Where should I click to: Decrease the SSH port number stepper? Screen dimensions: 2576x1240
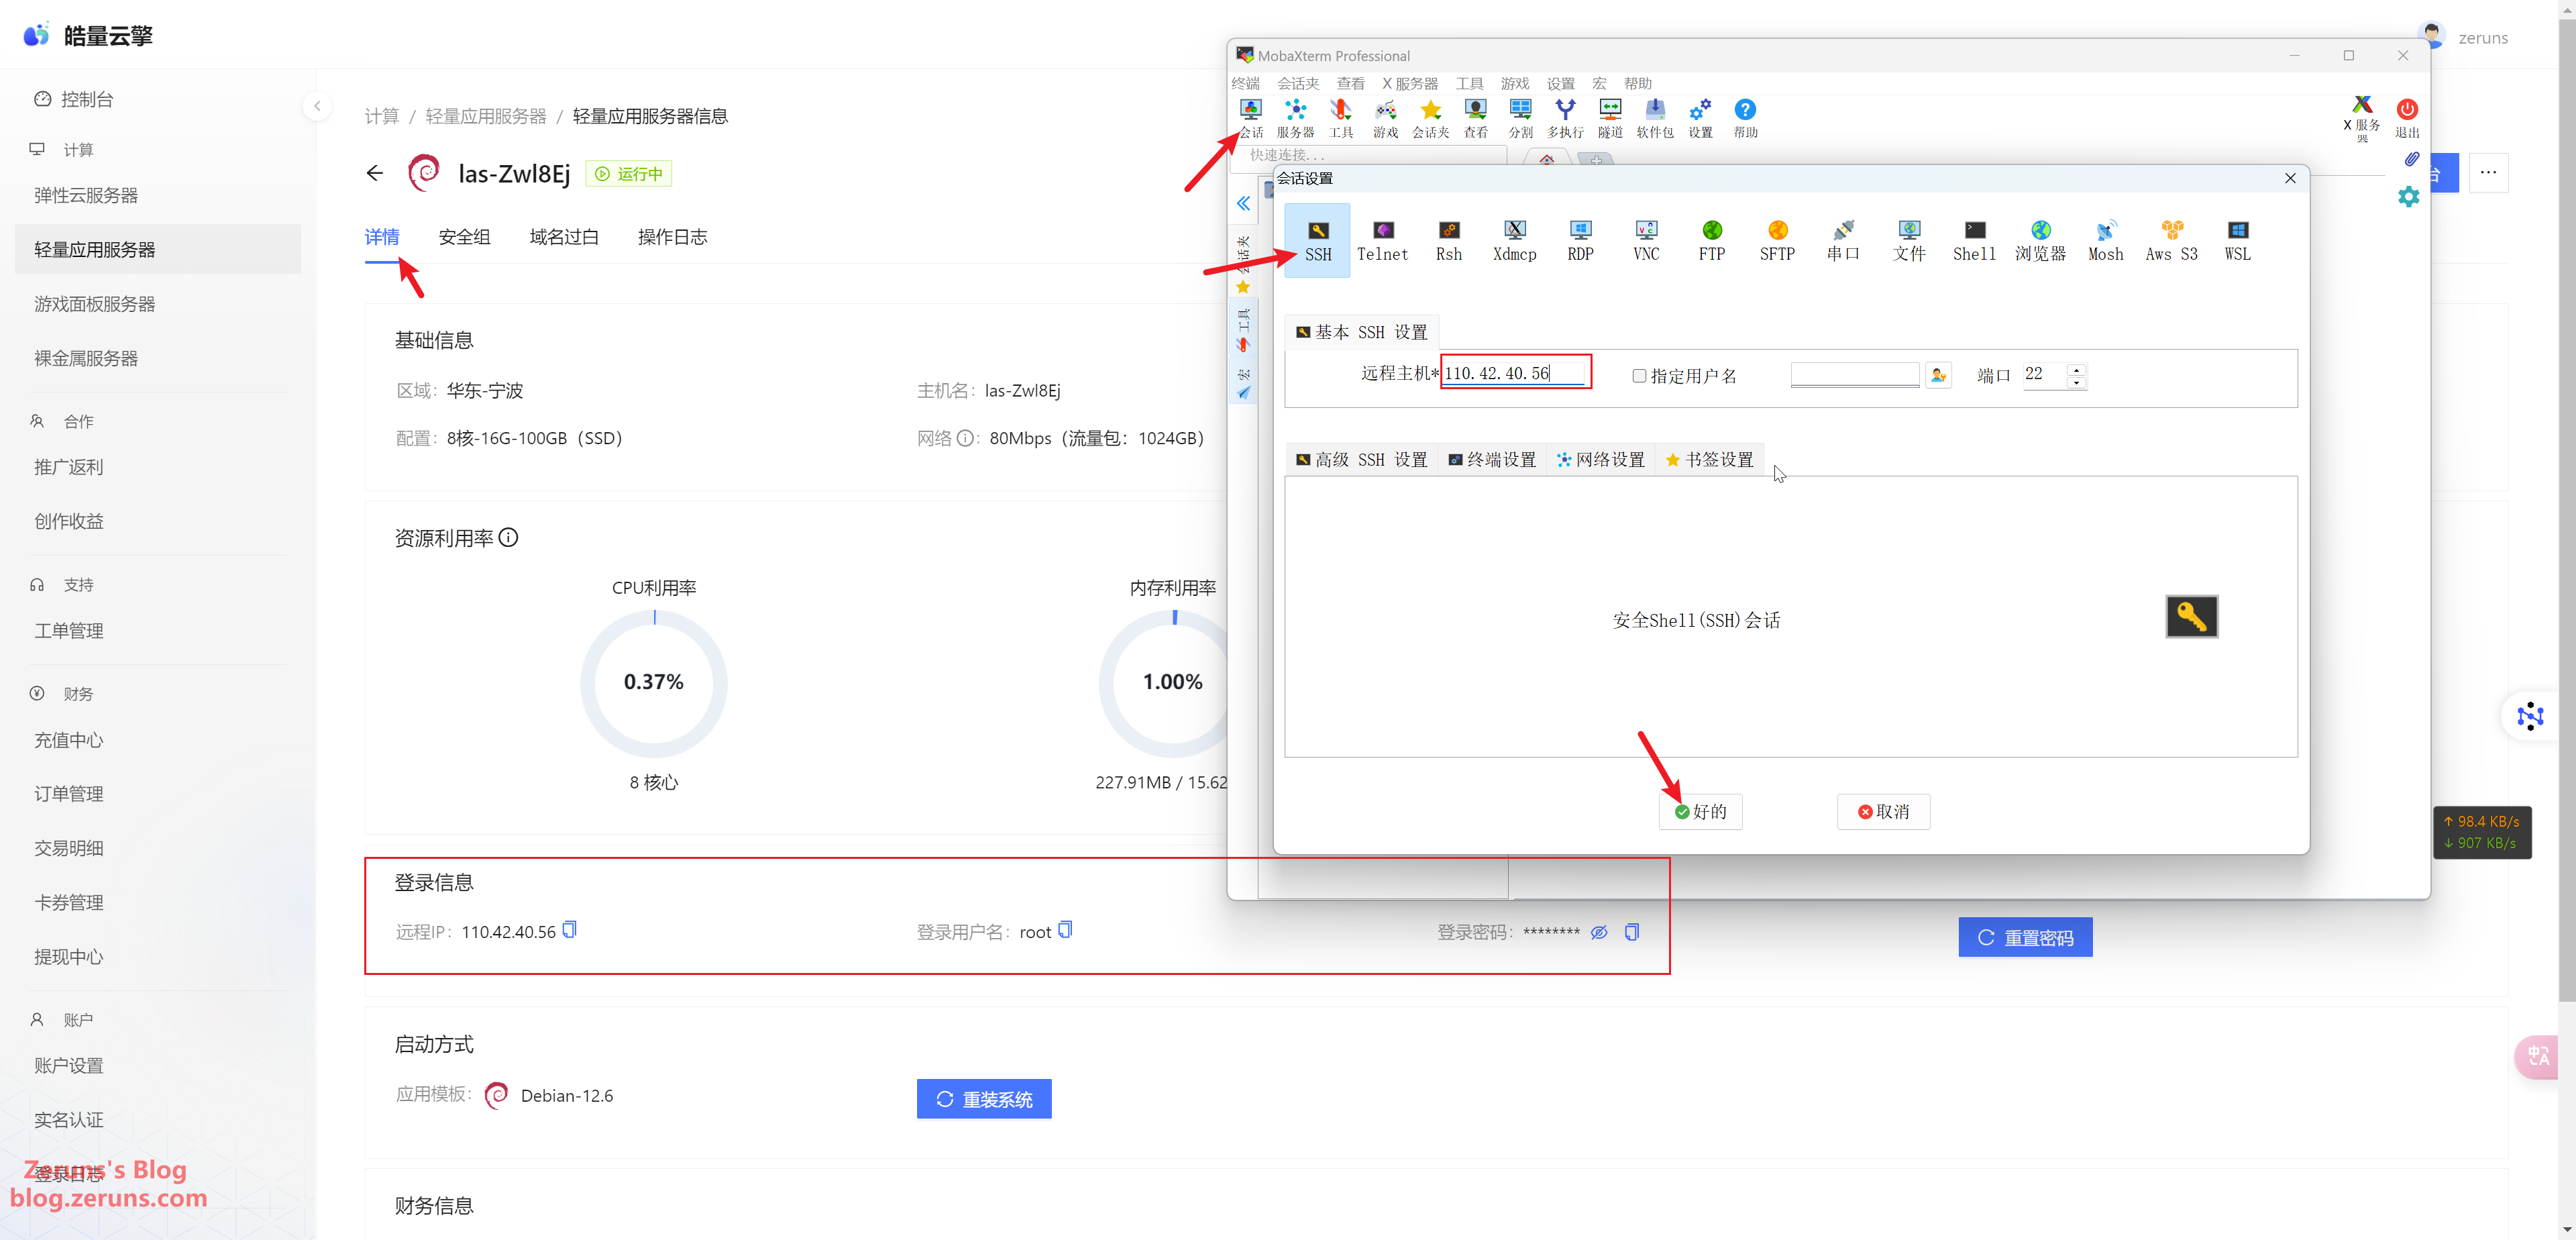2076,382
